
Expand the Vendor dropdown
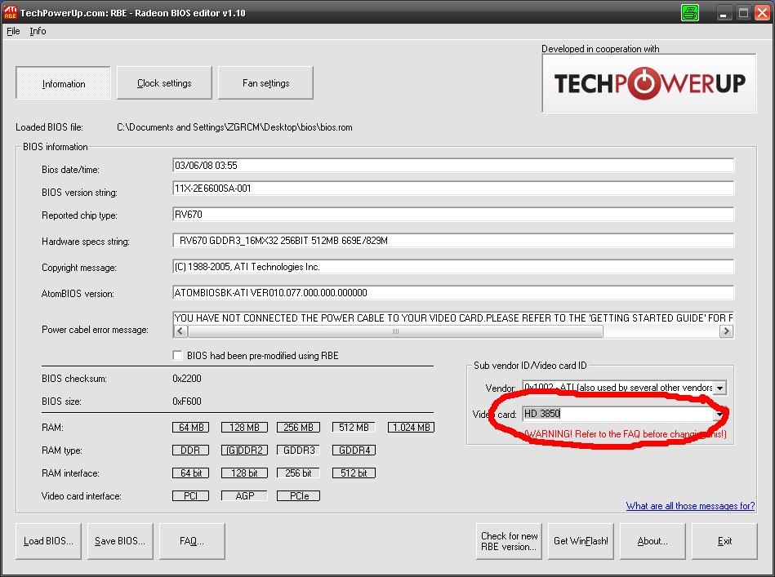pyautogui.click(x=719, y=388)
